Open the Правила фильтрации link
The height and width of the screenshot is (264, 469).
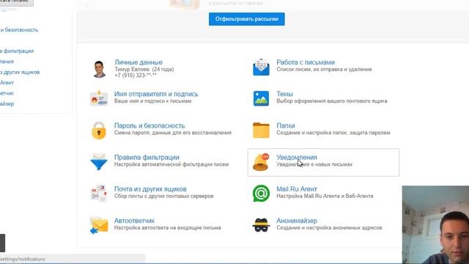coord(147,158)
